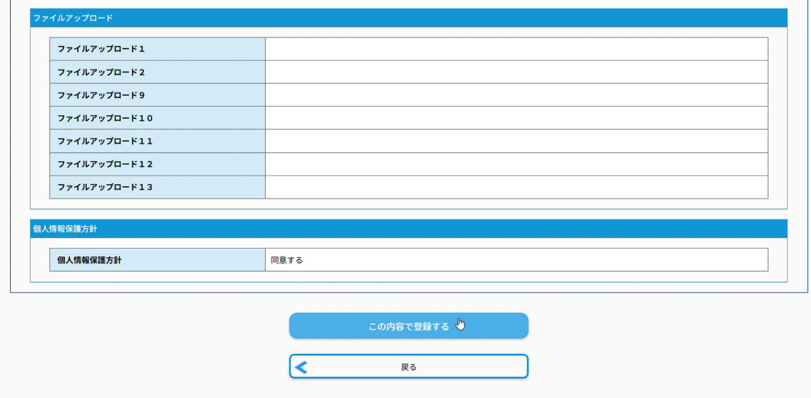Click the ファイルアップロード９ row label
811x398 pixels.
(x=101, y=95)
